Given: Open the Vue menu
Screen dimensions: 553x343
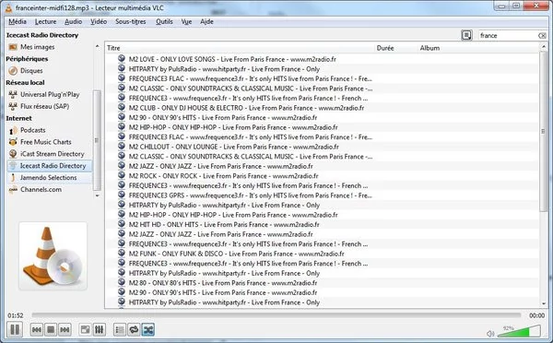Looking at the screenshot, I should 186,21.
